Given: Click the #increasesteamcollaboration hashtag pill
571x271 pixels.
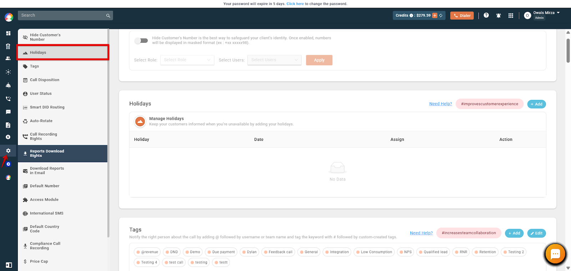Looking at the screenshot, I should pos(469,233).
